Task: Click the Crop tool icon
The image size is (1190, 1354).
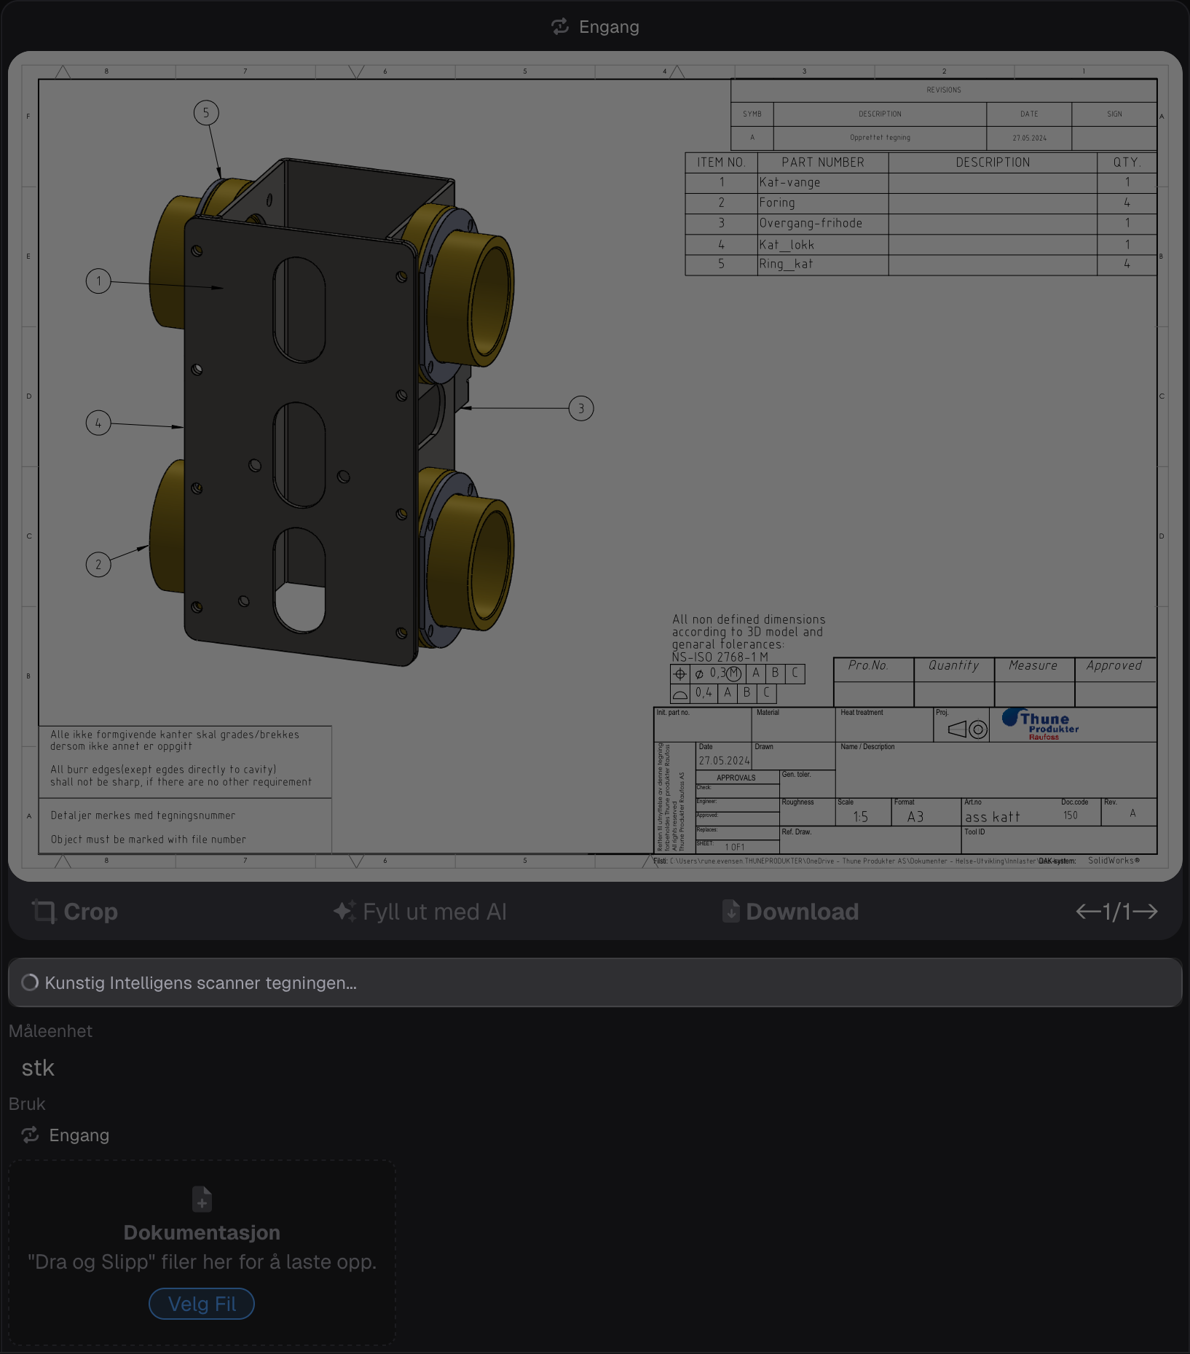Action: point(44,912)
